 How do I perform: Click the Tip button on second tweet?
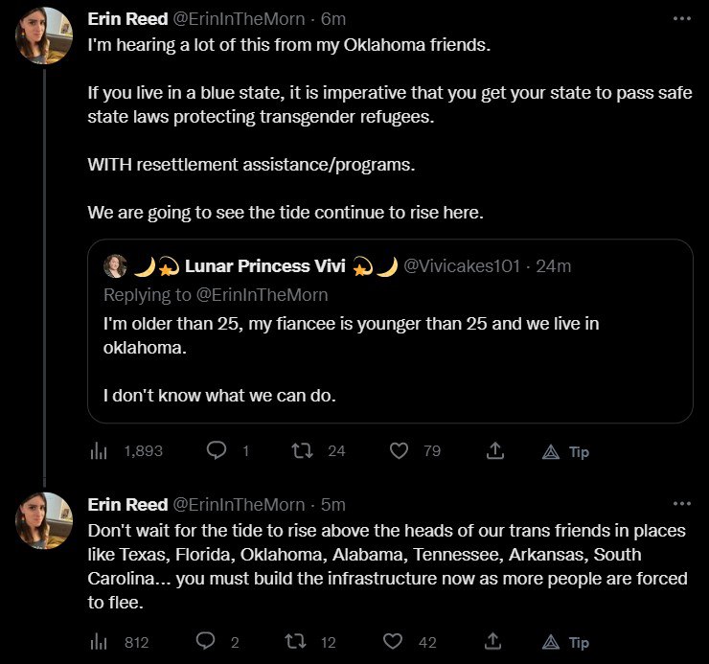point(566,643)
